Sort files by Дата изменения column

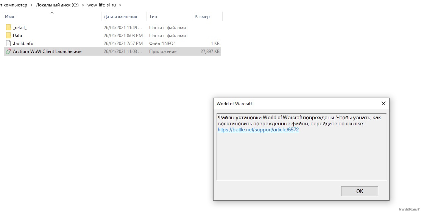120,17
